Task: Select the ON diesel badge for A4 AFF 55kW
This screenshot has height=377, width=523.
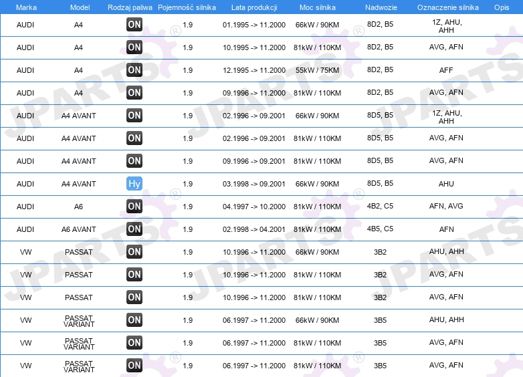Action: point(134,70)
